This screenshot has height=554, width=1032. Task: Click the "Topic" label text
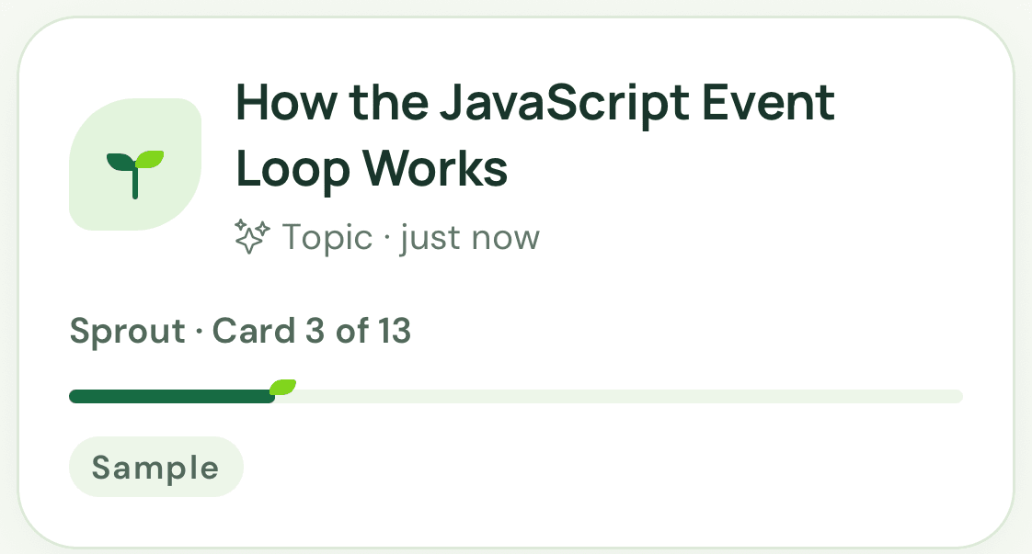(327, 237)
